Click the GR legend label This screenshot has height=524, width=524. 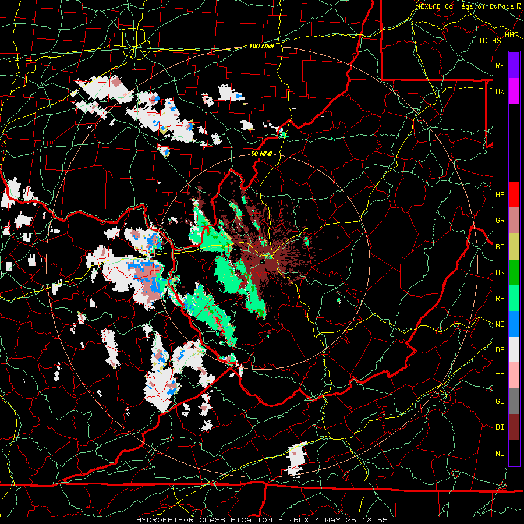(500, 221)
